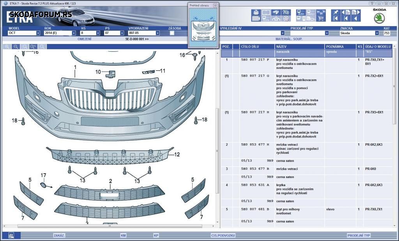This screenshot has width=399, height=241.
Task: Click ZAKÁZ. in the status bar
Action: pos(59,236)
